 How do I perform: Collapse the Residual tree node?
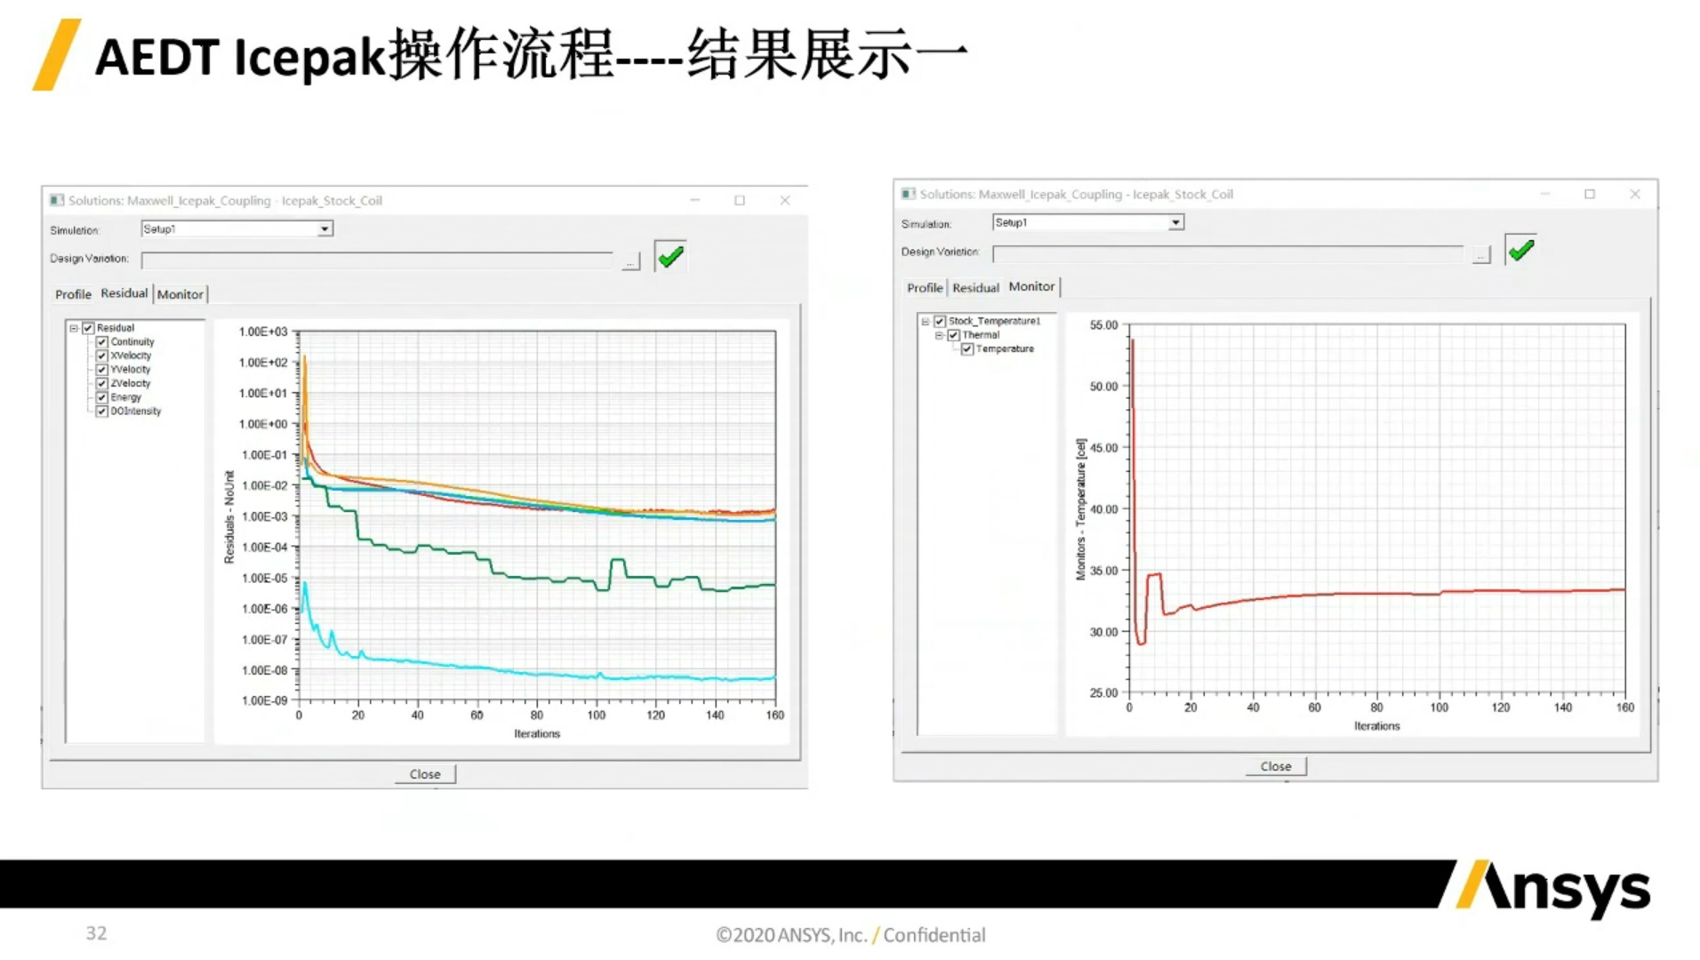pyautogui.click(x=74, y=328)
